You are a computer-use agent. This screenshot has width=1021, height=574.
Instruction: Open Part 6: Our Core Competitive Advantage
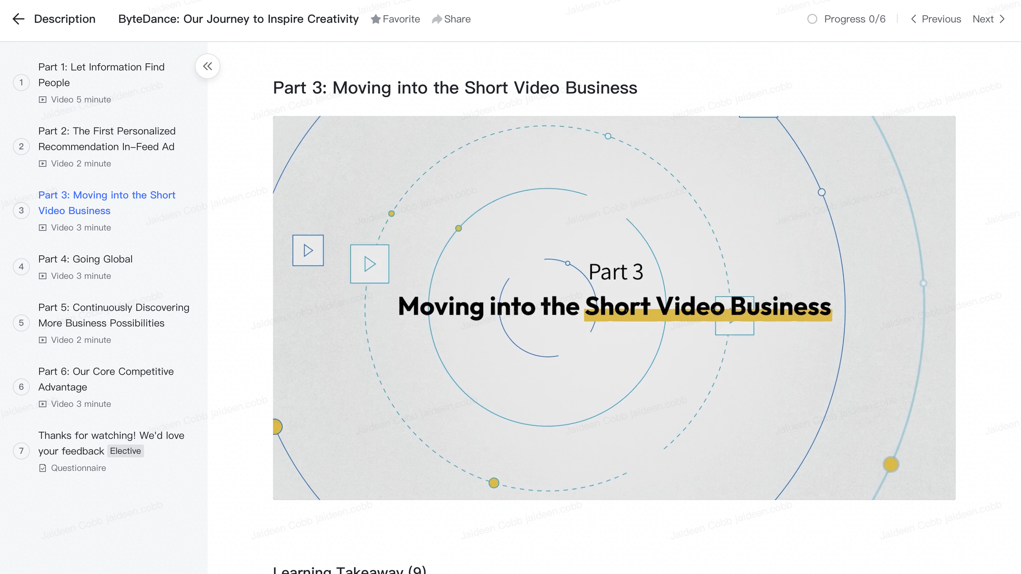coord(106,379)
